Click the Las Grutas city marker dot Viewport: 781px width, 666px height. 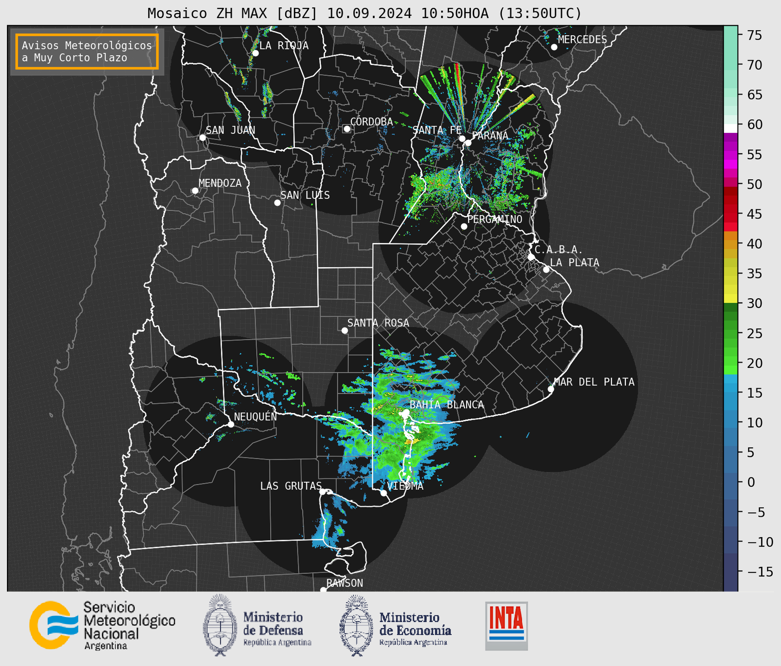(x=323, y=491)
